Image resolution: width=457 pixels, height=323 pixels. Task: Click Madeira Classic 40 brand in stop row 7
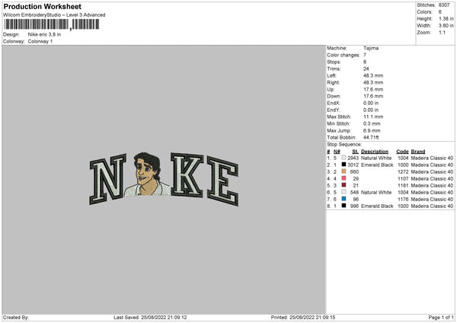click(432, 199)
